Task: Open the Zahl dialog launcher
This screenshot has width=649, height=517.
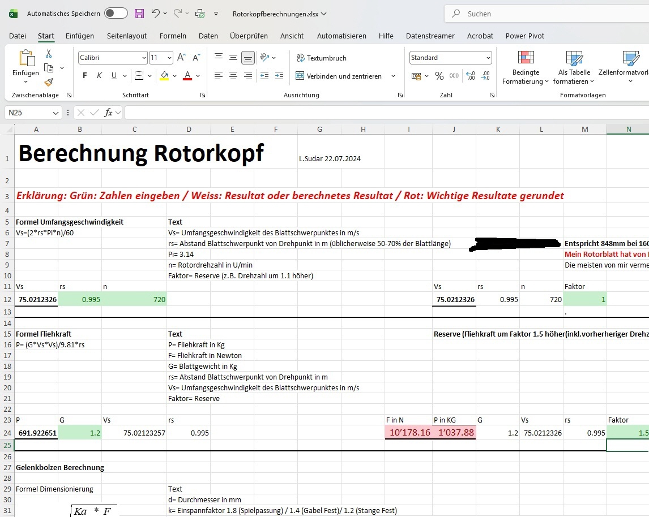Action: click(x=492, y=95)
